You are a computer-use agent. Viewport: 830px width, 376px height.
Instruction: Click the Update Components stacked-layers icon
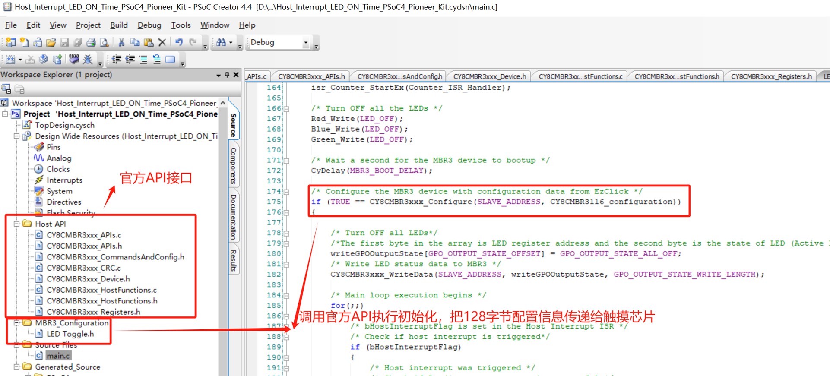point(43,60)
